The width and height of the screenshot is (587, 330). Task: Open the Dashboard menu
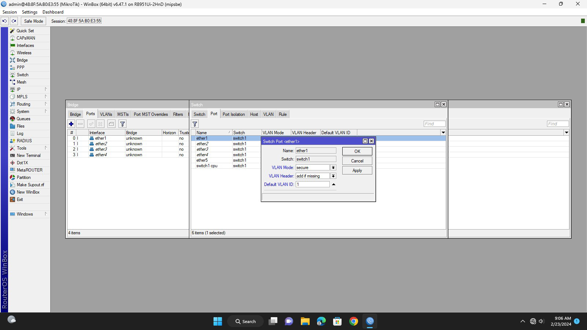pyautogui.click(x=53, y=12)
